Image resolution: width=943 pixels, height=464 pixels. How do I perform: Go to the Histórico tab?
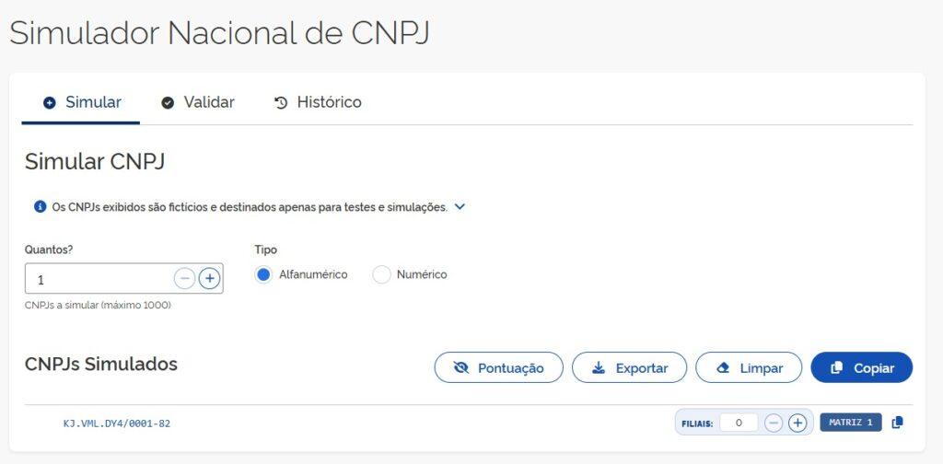point(318,102)
